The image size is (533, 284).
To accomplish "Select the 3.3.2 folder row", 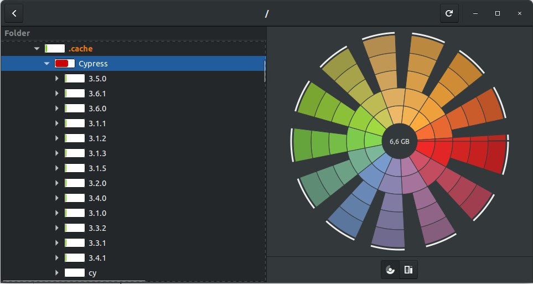I will pyautogui.click(x=97, y=228).
